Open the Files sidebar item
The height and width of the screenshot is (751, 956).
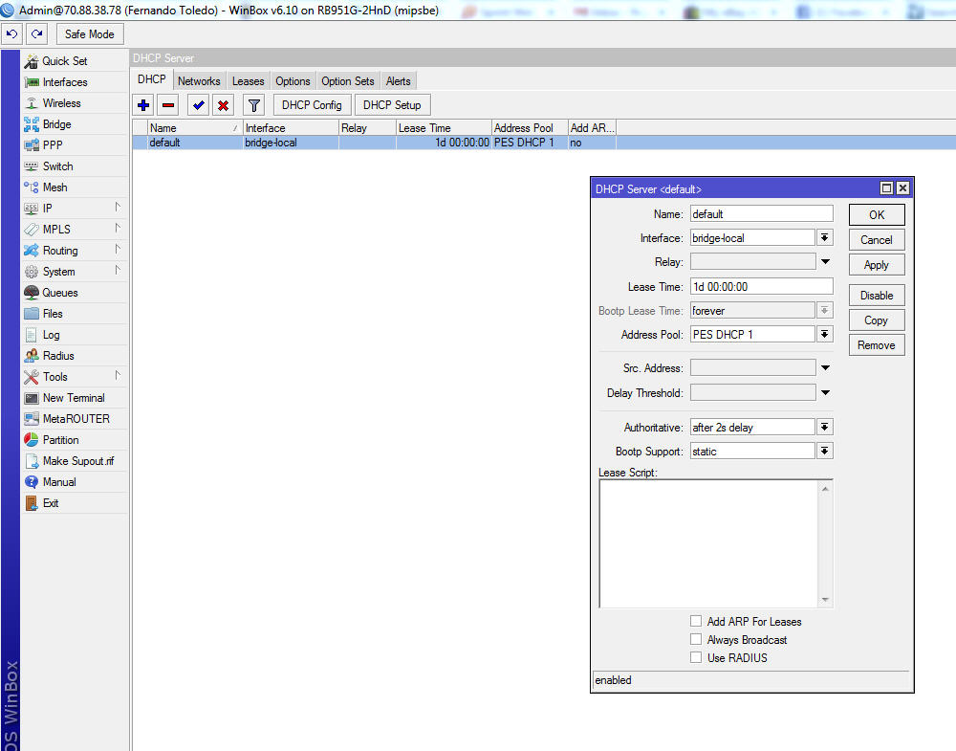point(75,314)
